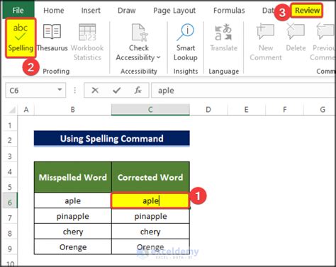Open Smart Lookup insights
This screenshot has height=267, width=336.
tap(186, 42)
